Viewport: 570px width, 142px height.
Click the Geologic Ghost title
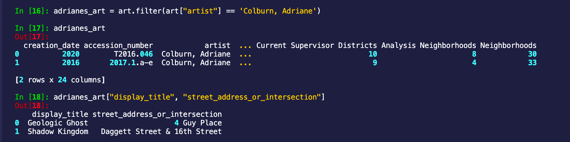(x=58, y=123)
